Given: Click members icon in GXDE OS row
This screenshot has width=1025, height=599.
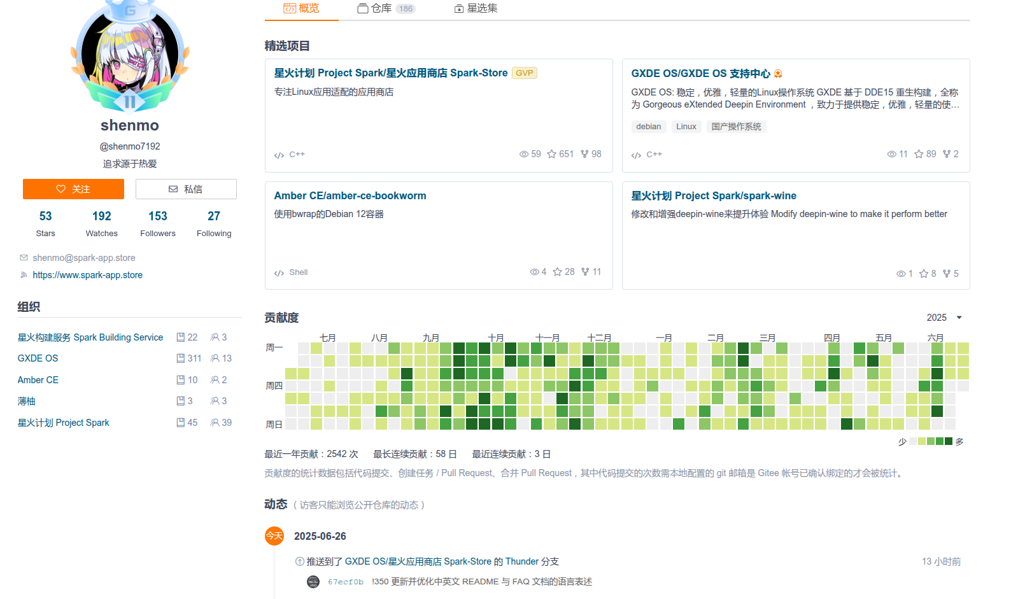Looking at the screenshot, I should click(215, 358).
